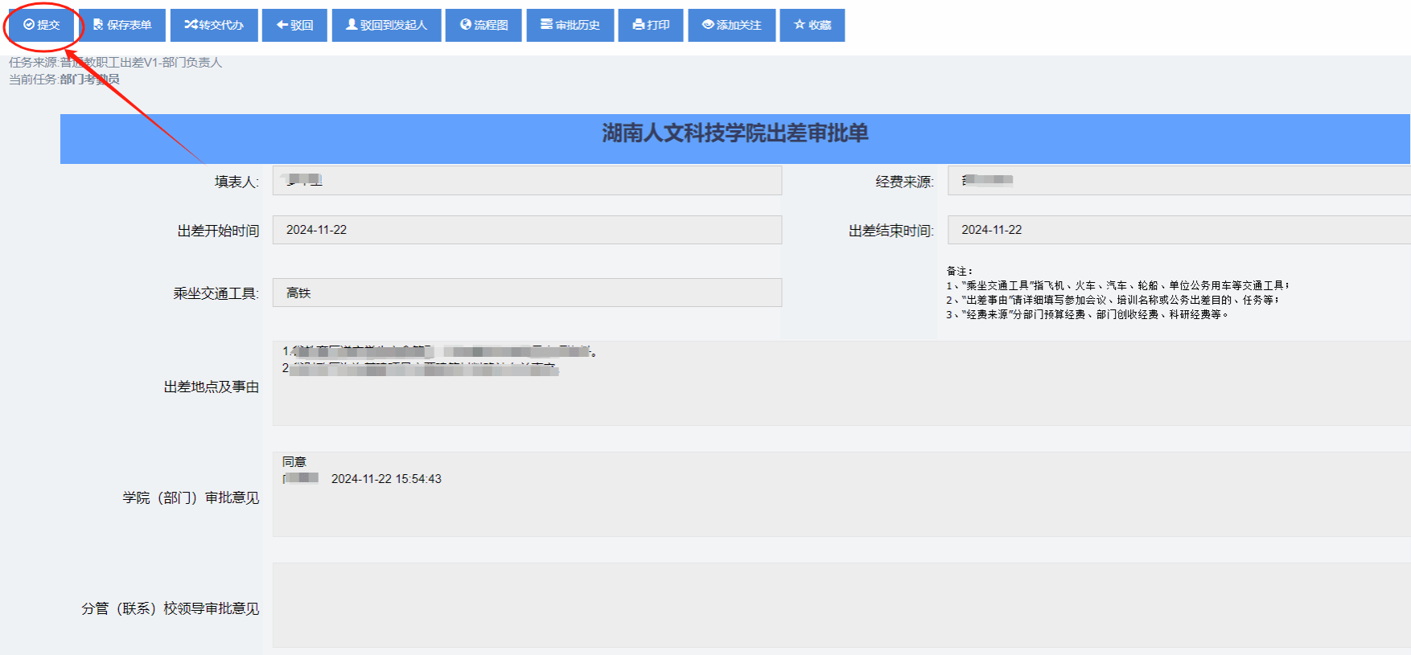Viewport: 1411px width, 655px height.
Task: Click inside the 出差地点及事由 text area
Action: pos(841,394)
